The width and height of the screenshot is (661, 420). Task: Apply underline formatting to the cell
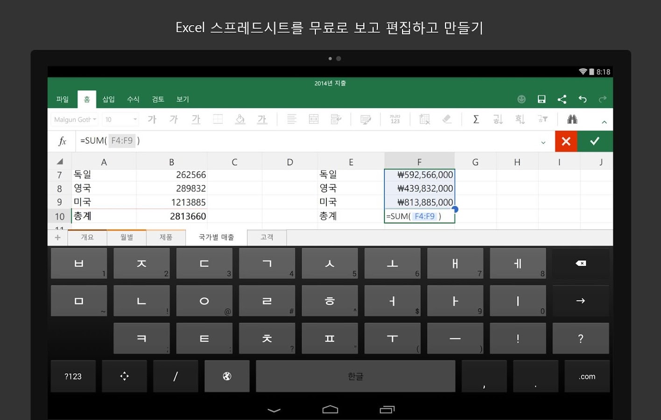[196, 119]
